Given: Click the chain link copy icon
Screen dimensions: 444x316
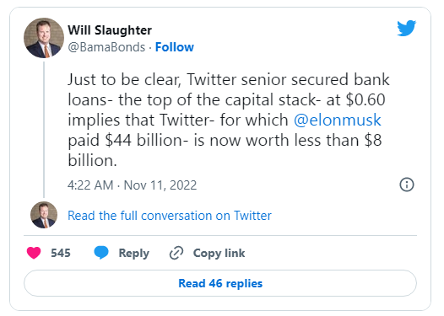Looking at the screenshot, I should point(176,253).
